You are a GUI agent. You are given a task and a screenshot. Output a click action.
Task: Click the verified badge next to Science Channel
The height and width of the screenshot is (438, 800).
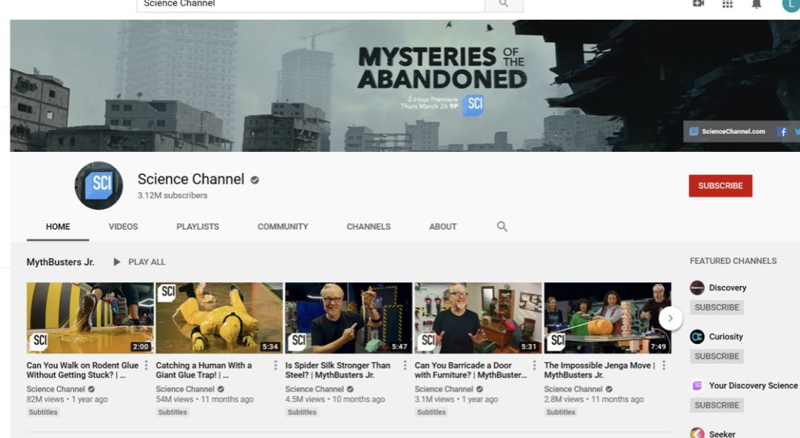pos(255,179)
